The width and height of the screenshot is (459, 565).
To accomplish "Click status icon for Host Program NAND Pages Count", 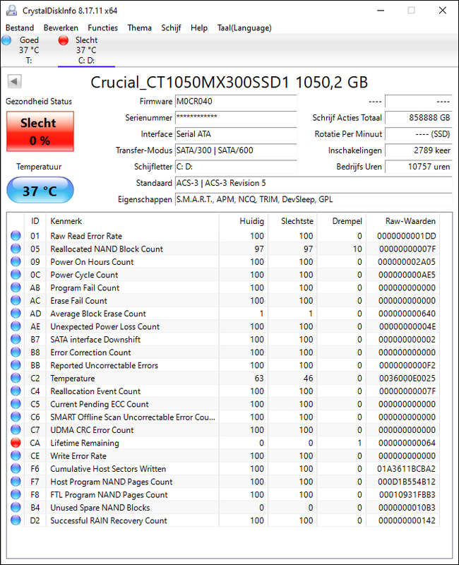I will pyautogui.click(x=16, y=482).
